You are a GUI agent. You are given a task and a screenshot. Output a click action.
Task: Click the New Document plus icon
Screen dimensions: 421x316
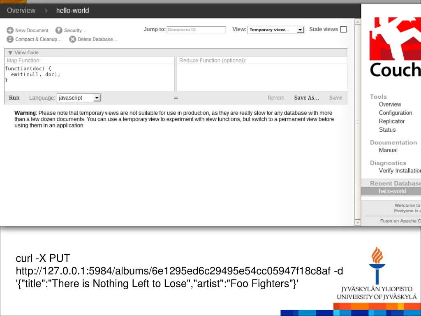point(10,30)
